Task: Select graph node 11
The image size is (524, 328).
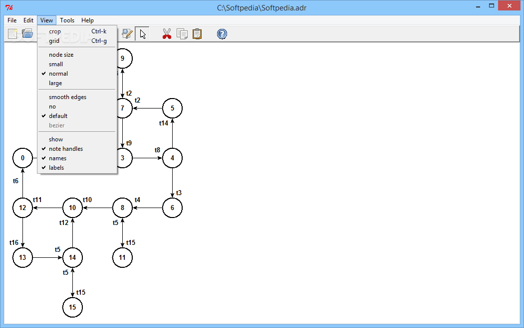Action: (x=122, y=257)
